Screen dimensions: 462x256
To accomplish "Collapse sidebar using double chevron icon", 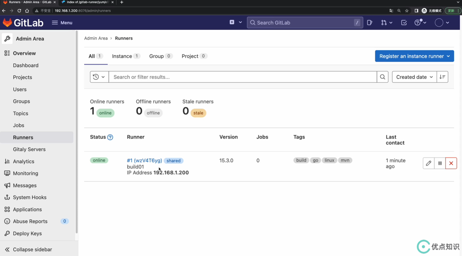I will click(7, 250).
